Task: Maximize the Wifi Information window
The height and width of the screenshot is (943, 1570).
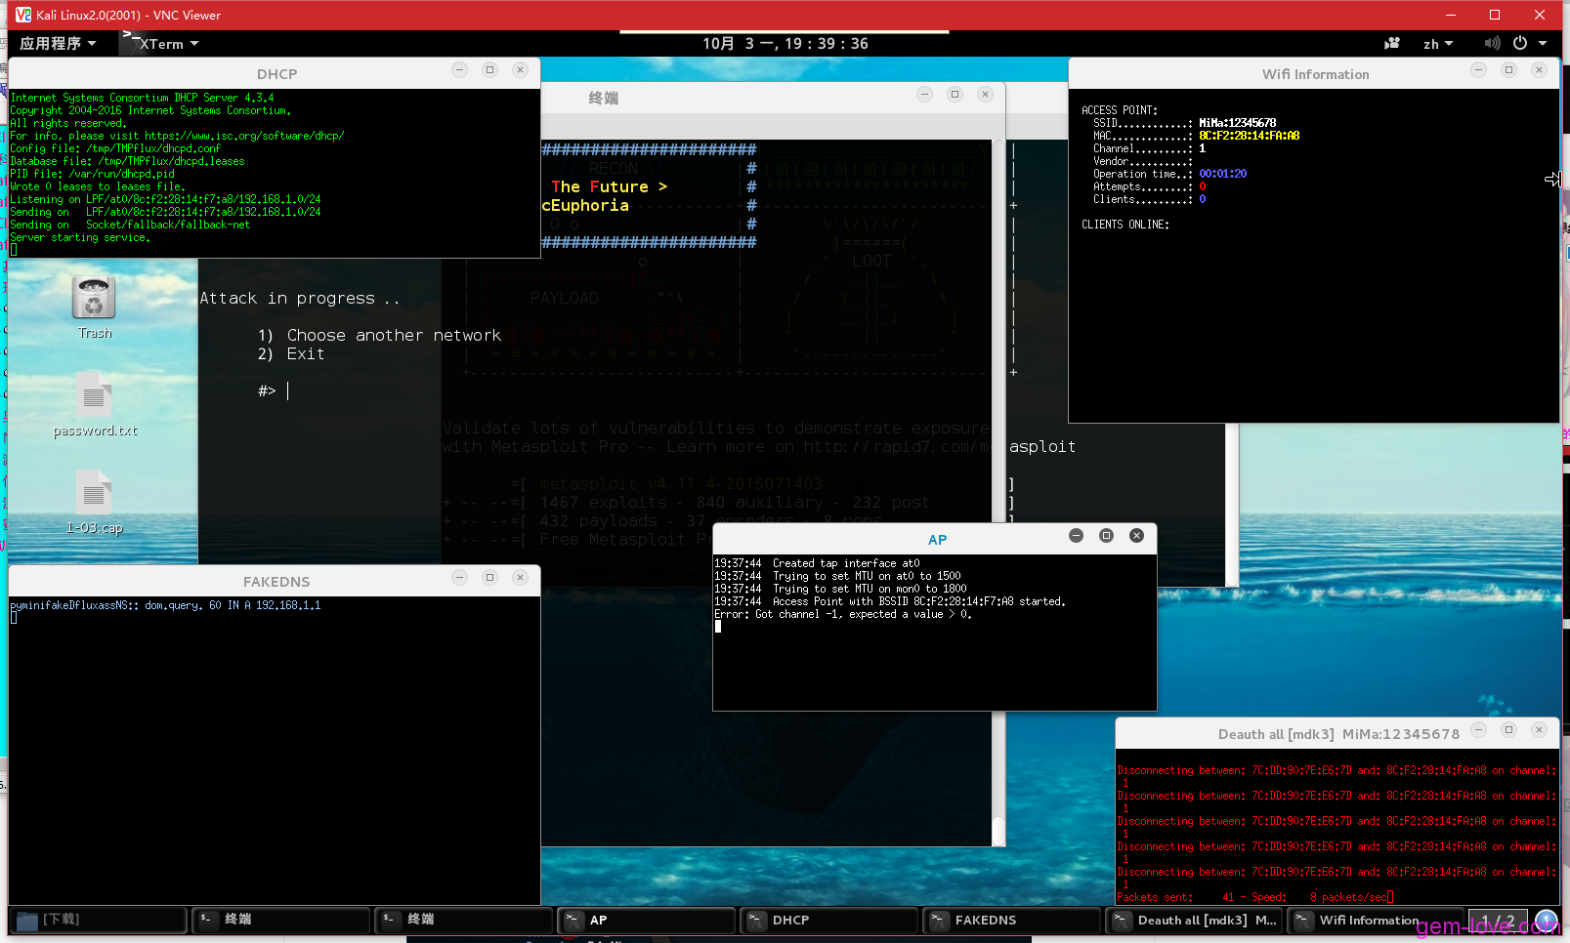Action: (1508, 70)
